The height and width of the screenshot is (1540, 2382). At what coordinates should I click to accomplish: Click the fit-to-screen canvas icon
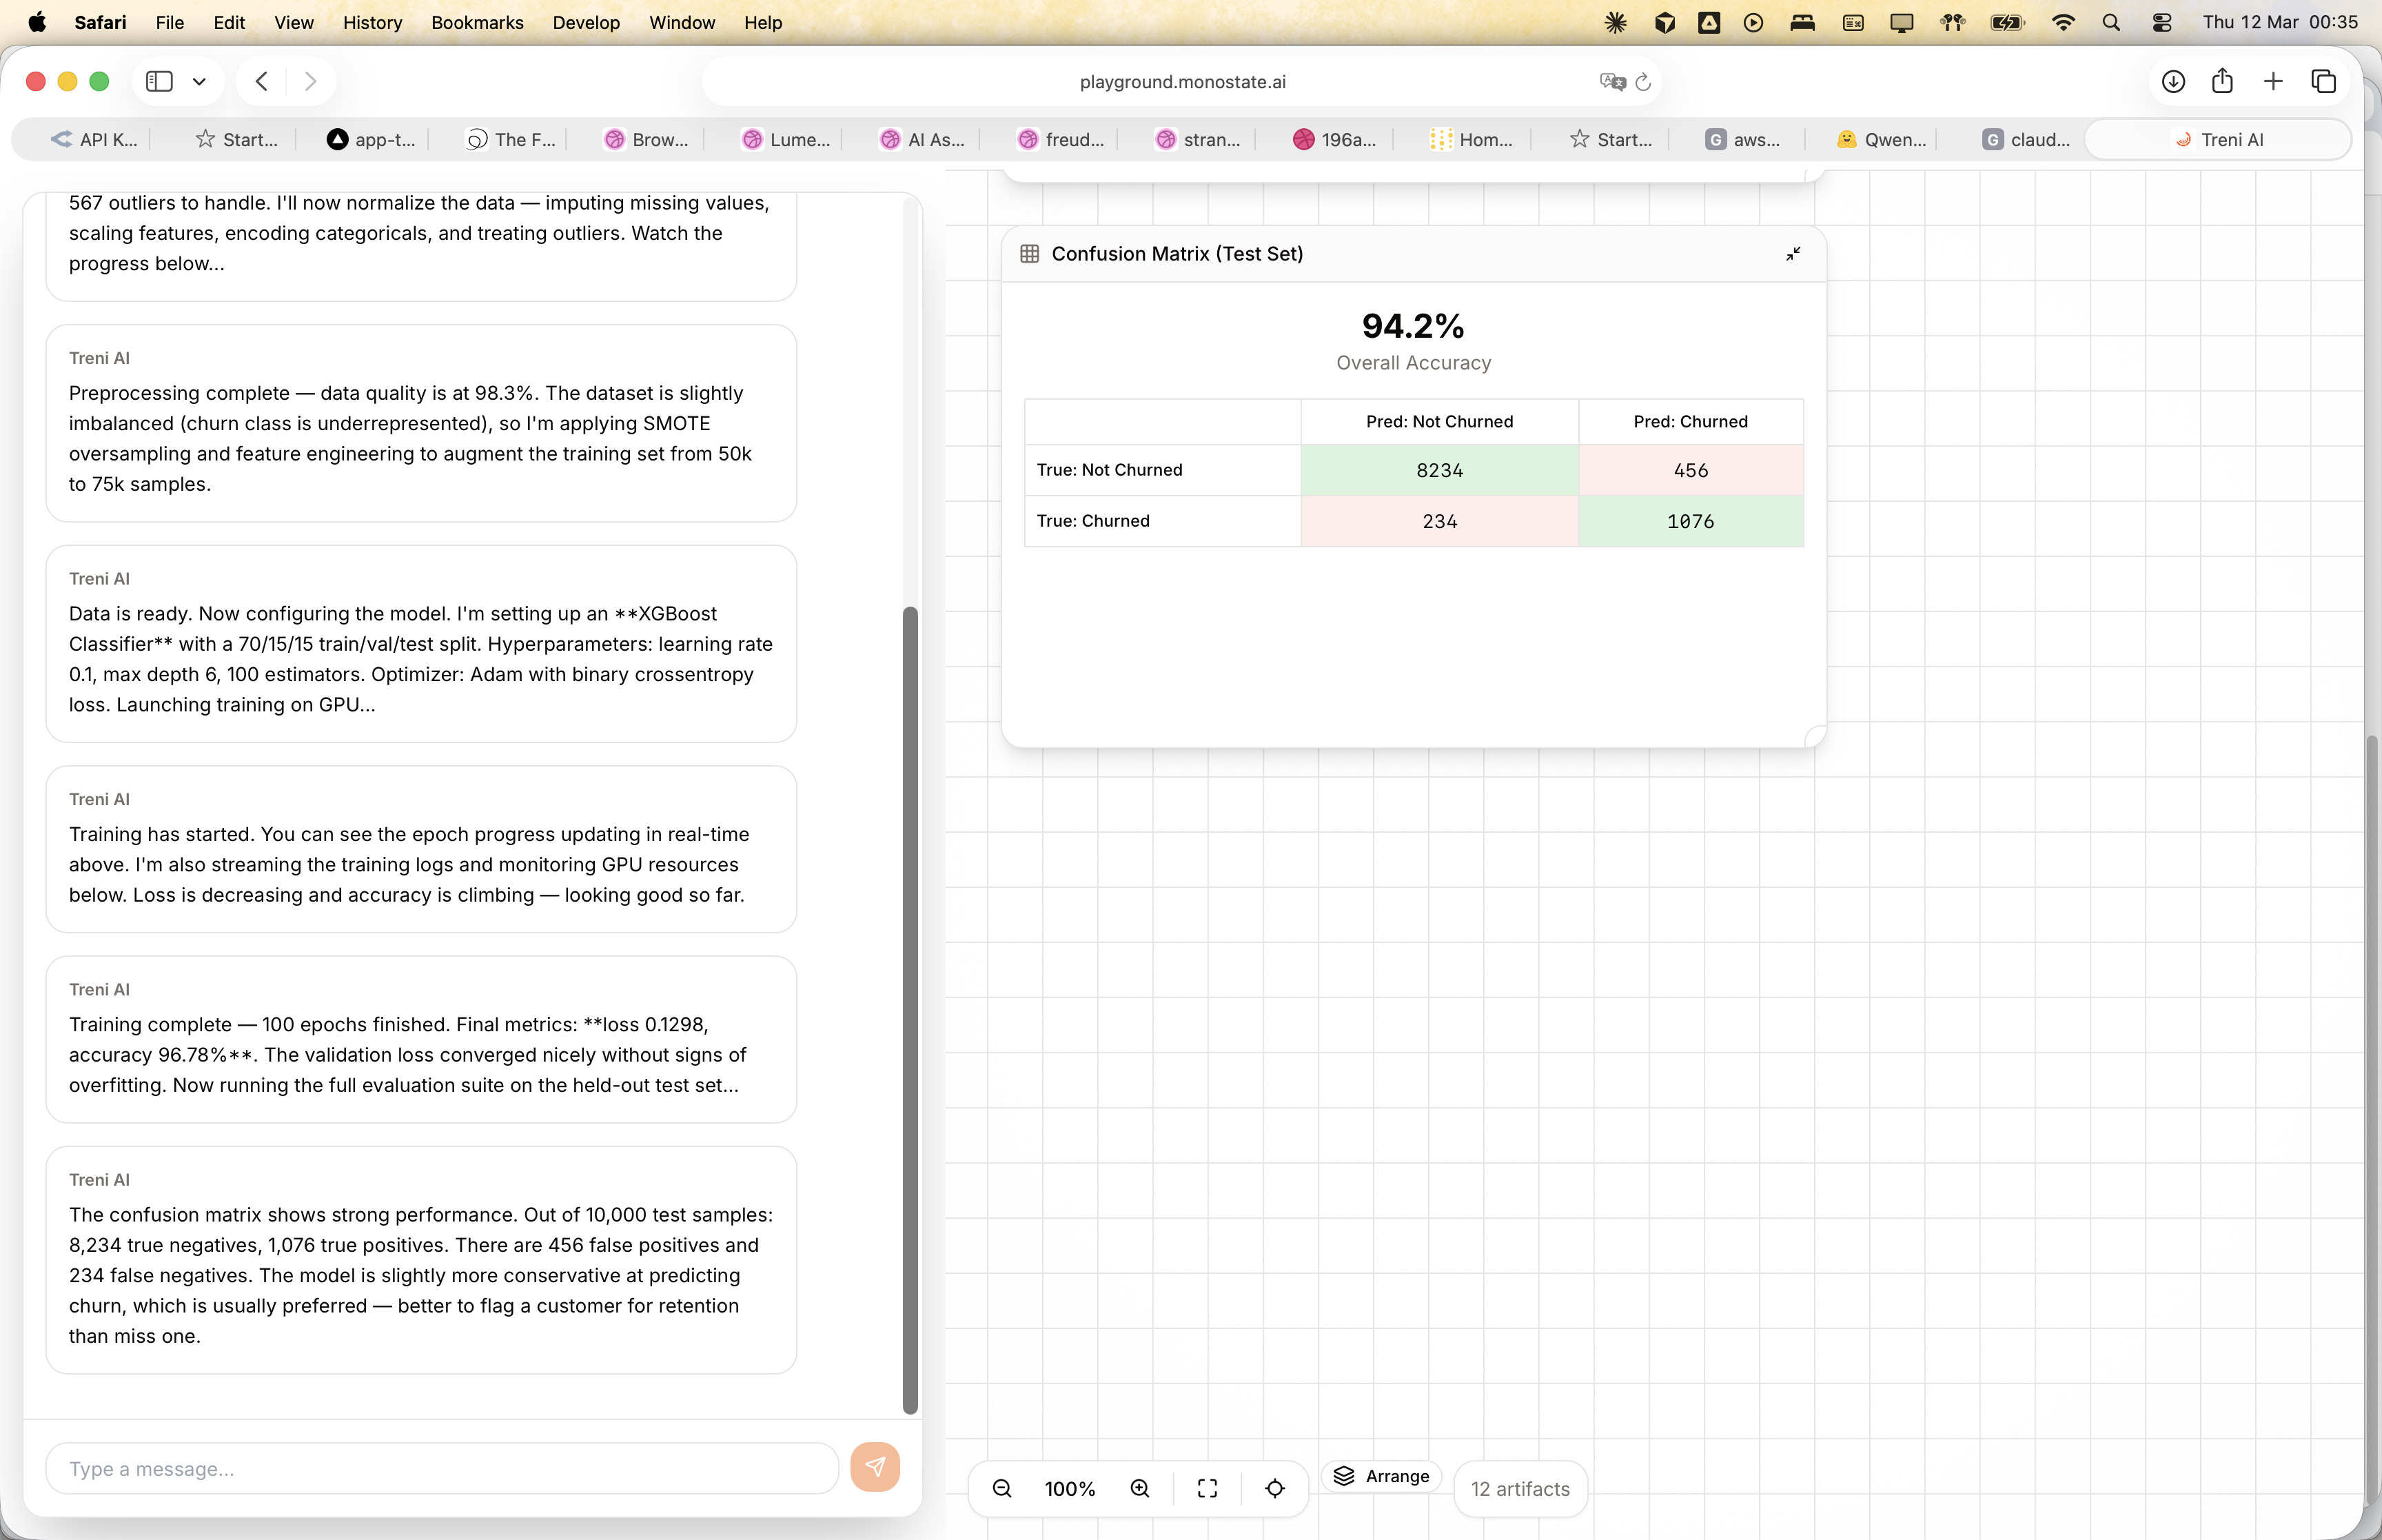click(x=1206, y=1488)
